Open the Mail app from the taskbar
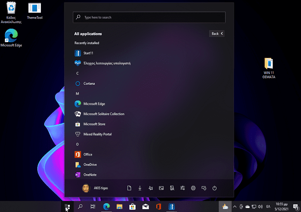This screenshot has height=212, width=301. coord(146,207)
